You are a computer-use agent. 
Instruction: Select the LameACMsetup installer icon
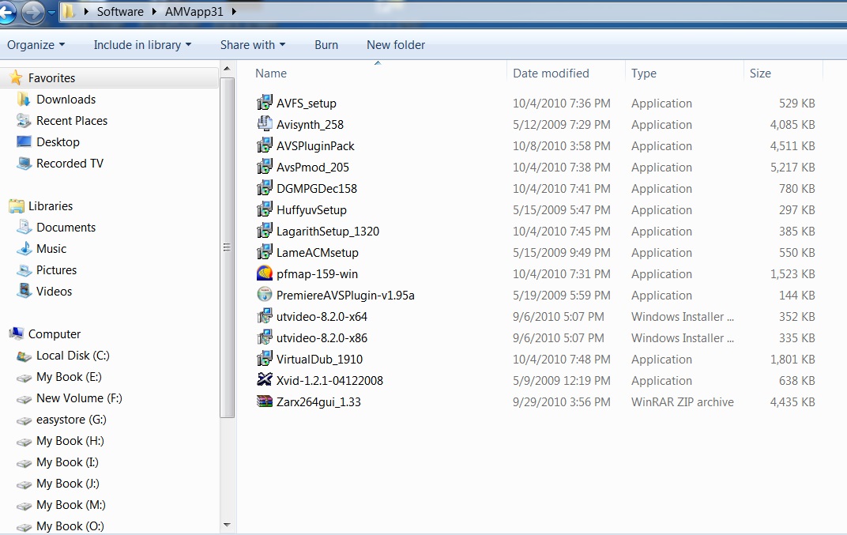pyautogui.click(x=264, y=252)
